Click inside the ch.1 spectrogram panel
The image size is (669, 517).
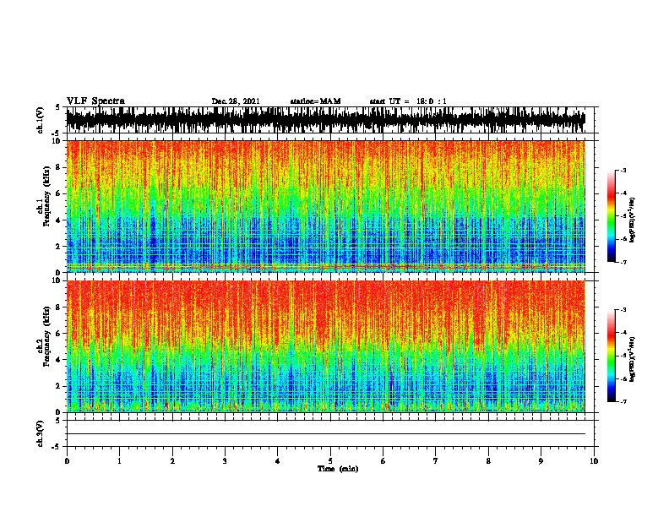click(325, 206)
